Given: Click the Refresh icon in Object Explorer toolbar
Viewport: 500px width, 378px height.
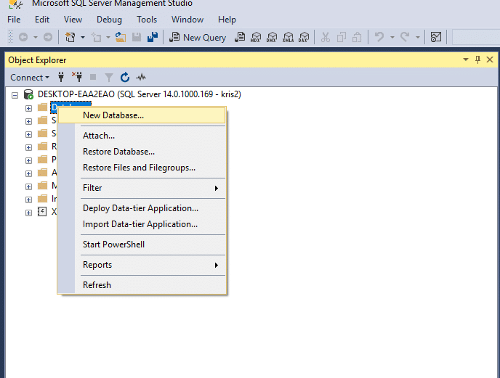Looking at the screenshot, I should pos(125,77).
